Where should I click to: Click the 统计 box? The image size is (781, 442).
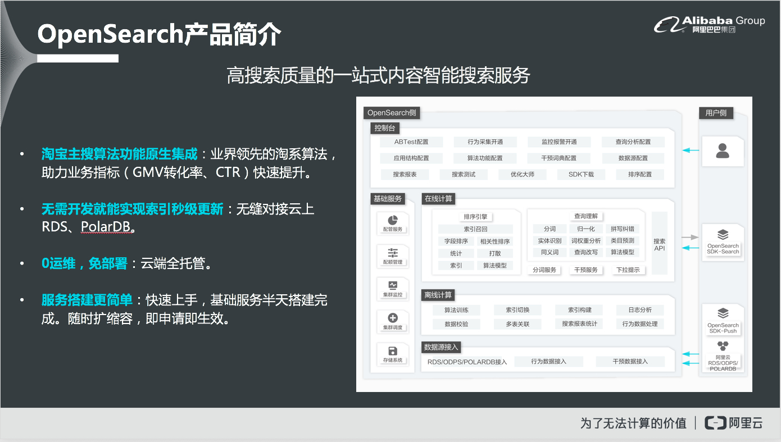456,253
